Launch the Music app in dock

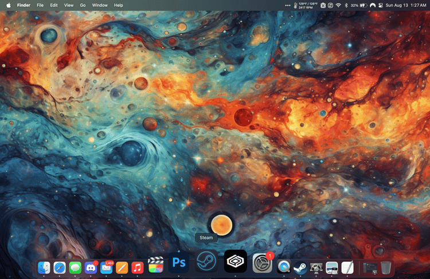[x=138, y=268]
